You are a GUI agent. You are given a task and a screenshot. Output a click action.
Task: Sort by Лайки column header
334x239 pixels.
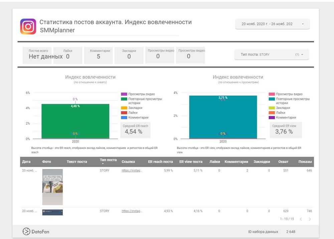click(214, 162)
